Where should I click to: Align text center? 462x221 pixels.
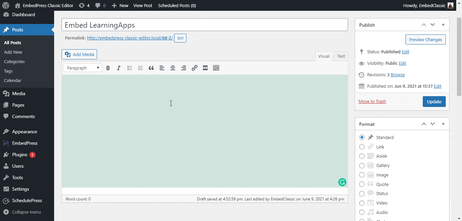173,68
